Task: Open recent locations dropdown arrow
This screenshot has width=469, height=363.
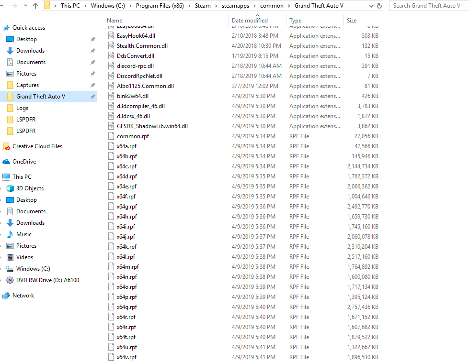Action: point(25,6)
